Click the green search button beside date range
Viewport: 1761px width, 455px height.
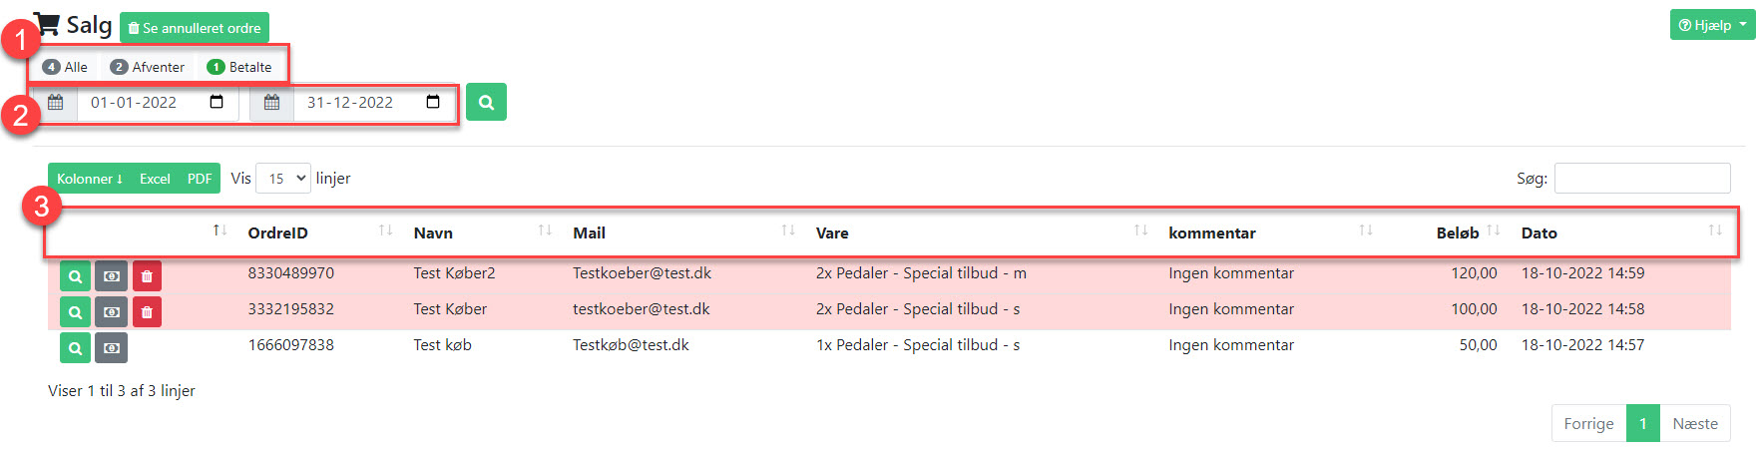(486, 102)
